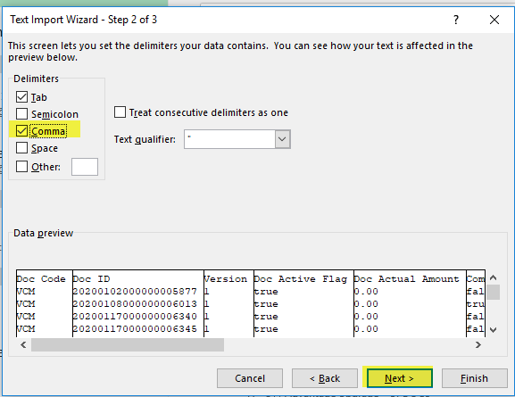The image size is (515, 397).
Task: Click preview horizontal scroll left arrow
Action: [x=23, y=344]
